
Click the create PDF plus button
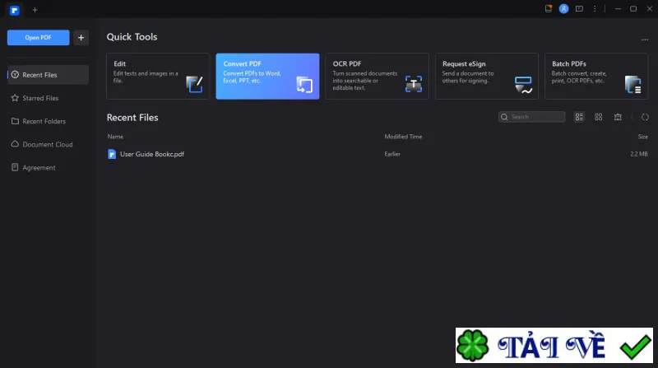[x=81, y=37]
